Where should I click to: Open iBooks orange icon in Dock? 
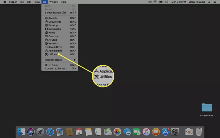coord(156,132)
